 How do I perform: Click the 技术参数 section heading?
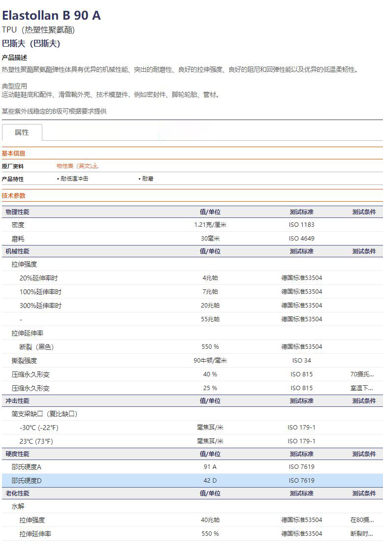(13, 195)
